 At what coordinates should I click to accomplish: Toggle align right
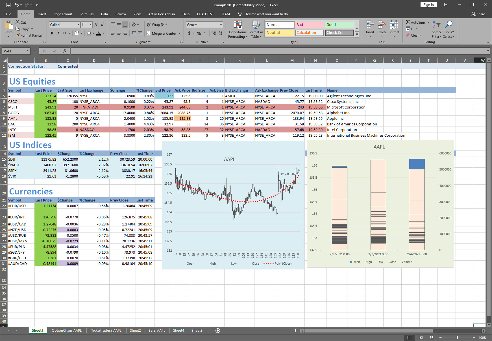click(125, 33)
